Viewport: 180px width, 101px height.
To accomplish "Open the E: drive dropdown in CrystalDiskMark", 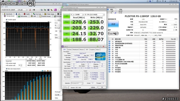I will [94, 15].
